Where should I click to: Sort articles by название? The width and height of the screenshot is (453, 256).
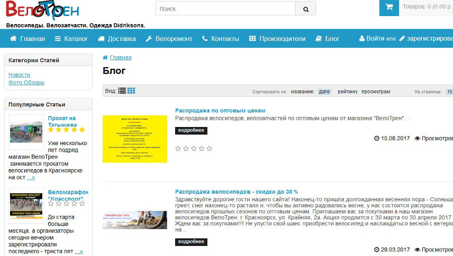(x=302, y=92)
